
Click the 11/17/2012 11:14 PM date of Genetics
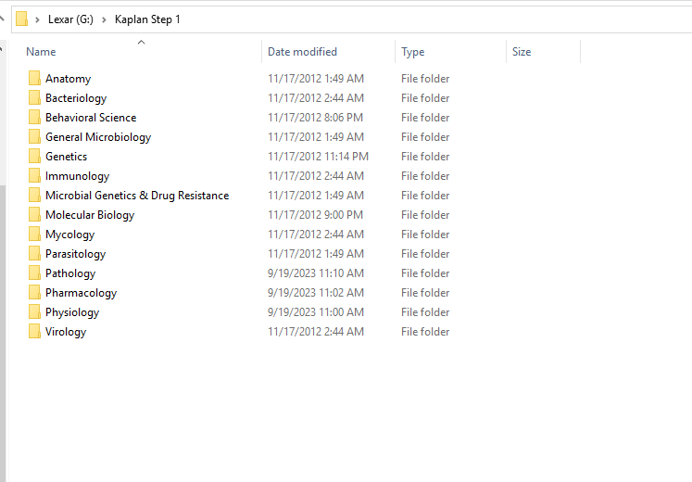(x=318, y=157)
